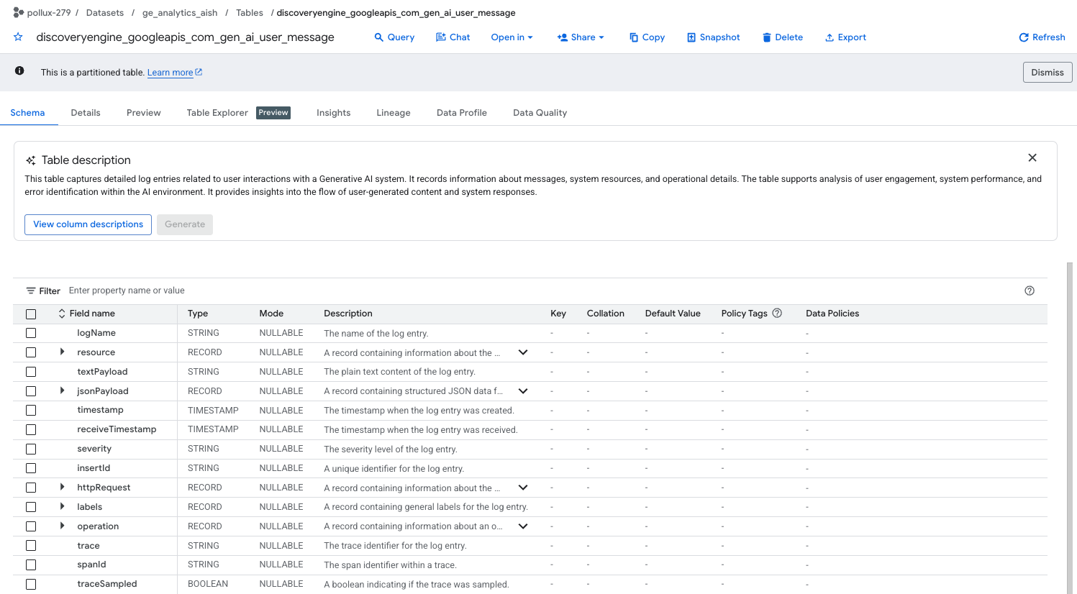Open the 'Open in' dropdown
1077x594 pixels.
512,37
